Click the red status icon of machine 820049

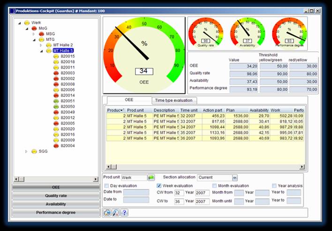pyautogui.click(x=56, y=112)
